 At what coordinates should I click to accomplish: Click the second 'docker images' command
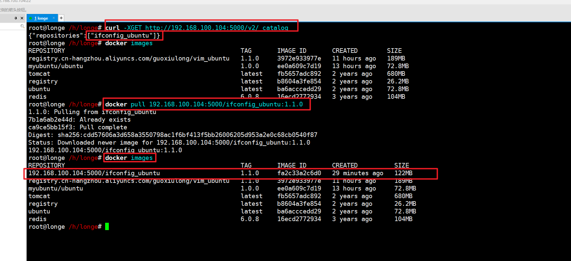[129, 158]
